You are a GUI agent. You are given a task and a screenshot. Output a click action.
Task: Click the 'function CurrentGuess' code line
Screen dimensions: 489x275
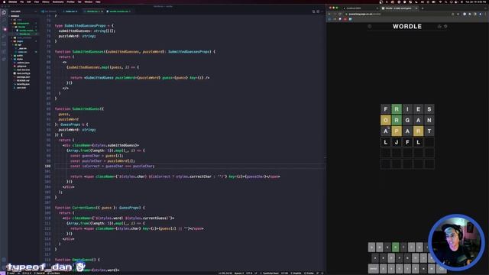[100, 208]
